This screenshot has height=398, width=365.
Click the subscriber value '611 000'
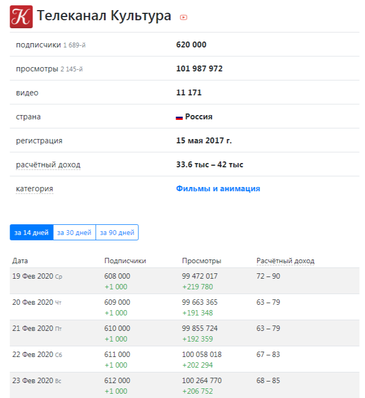117,354
